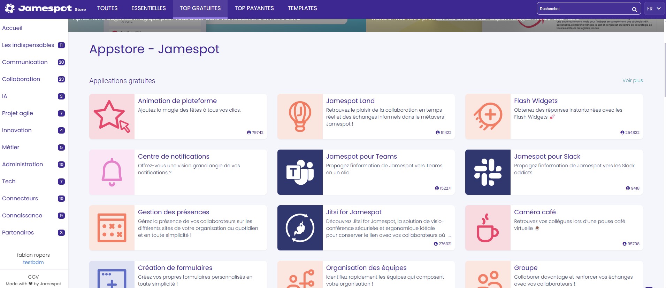This screenshot has width=666, height=288.
Task: Click the Voir plus link
Action: click(632, 80)
